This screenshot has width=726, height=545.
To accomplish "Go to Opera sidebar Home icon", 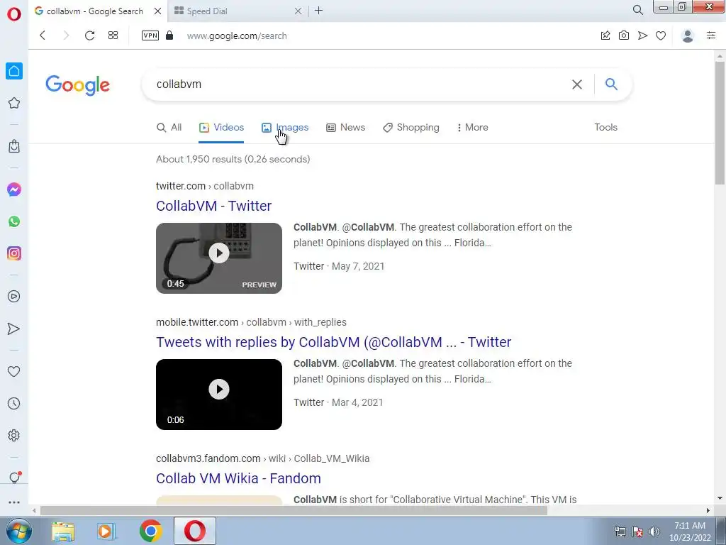I will click(14, 71).
